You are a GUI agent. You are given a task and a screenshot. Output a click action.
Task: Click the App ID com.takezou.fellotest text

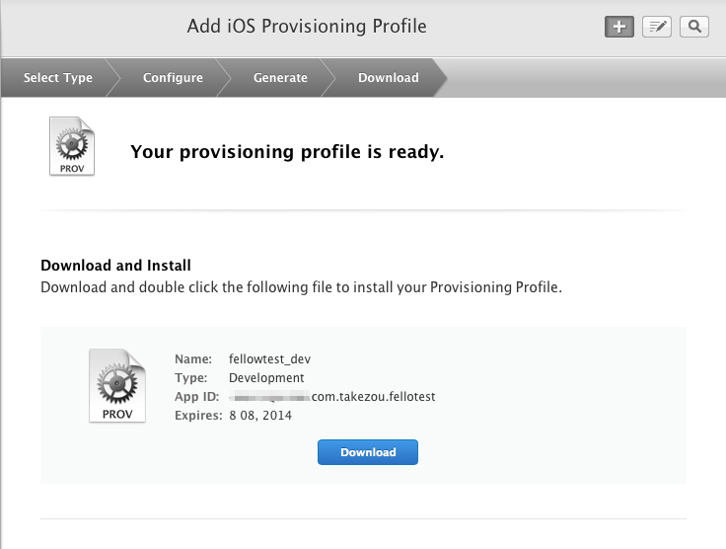point(374,397)
